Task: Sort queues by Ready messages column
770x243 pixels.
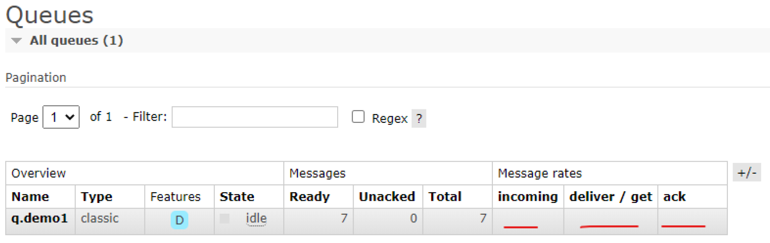Action: (x=310, y=197)
